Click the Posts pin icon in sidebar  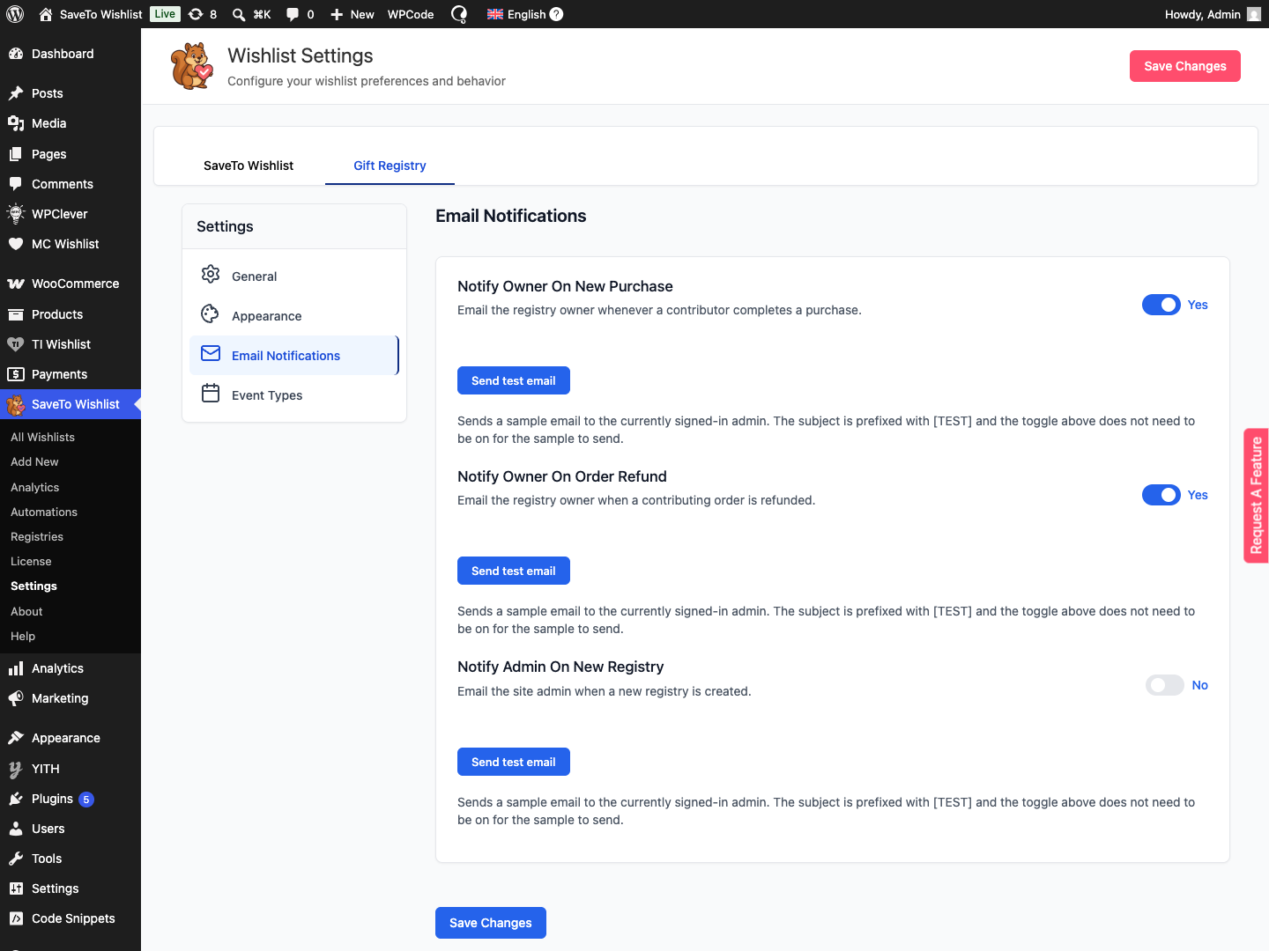[16, 93]
